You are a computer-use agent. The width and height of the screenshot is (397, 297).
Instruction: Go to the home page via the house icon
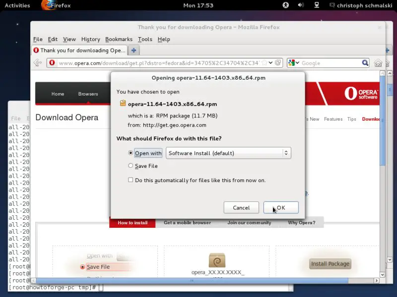coord(378,63)
